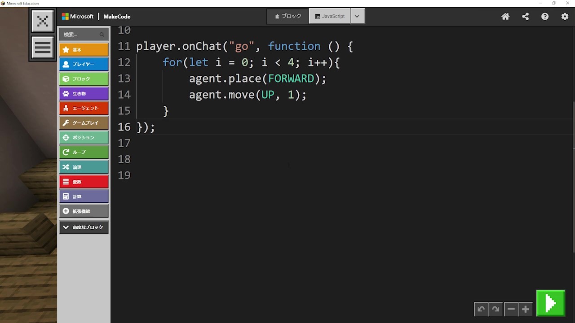Click the green Play run button

550,304
